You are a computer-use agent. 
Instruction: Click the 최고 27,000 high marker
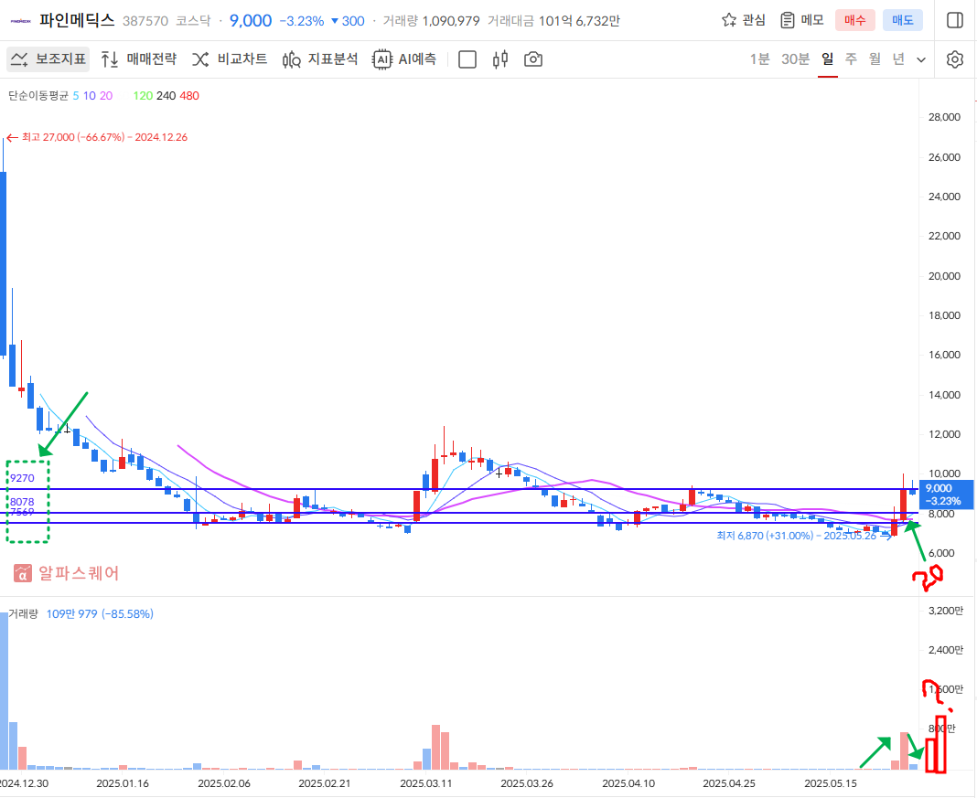pyautogui.click(x=97, y=137)
